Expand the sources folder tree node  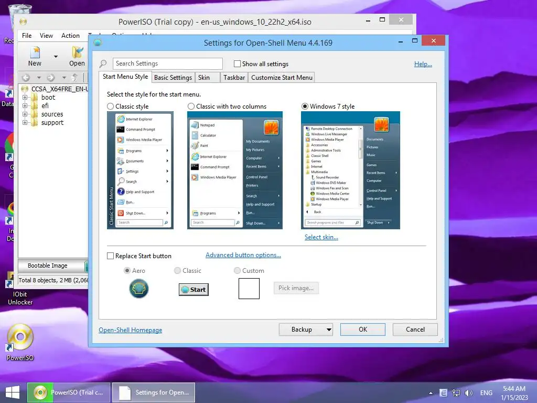25,114
